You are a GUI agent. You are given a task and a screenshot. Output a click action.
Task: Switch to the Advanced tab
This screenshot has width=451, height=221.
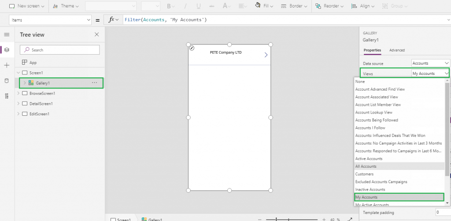tap(397, 50)
